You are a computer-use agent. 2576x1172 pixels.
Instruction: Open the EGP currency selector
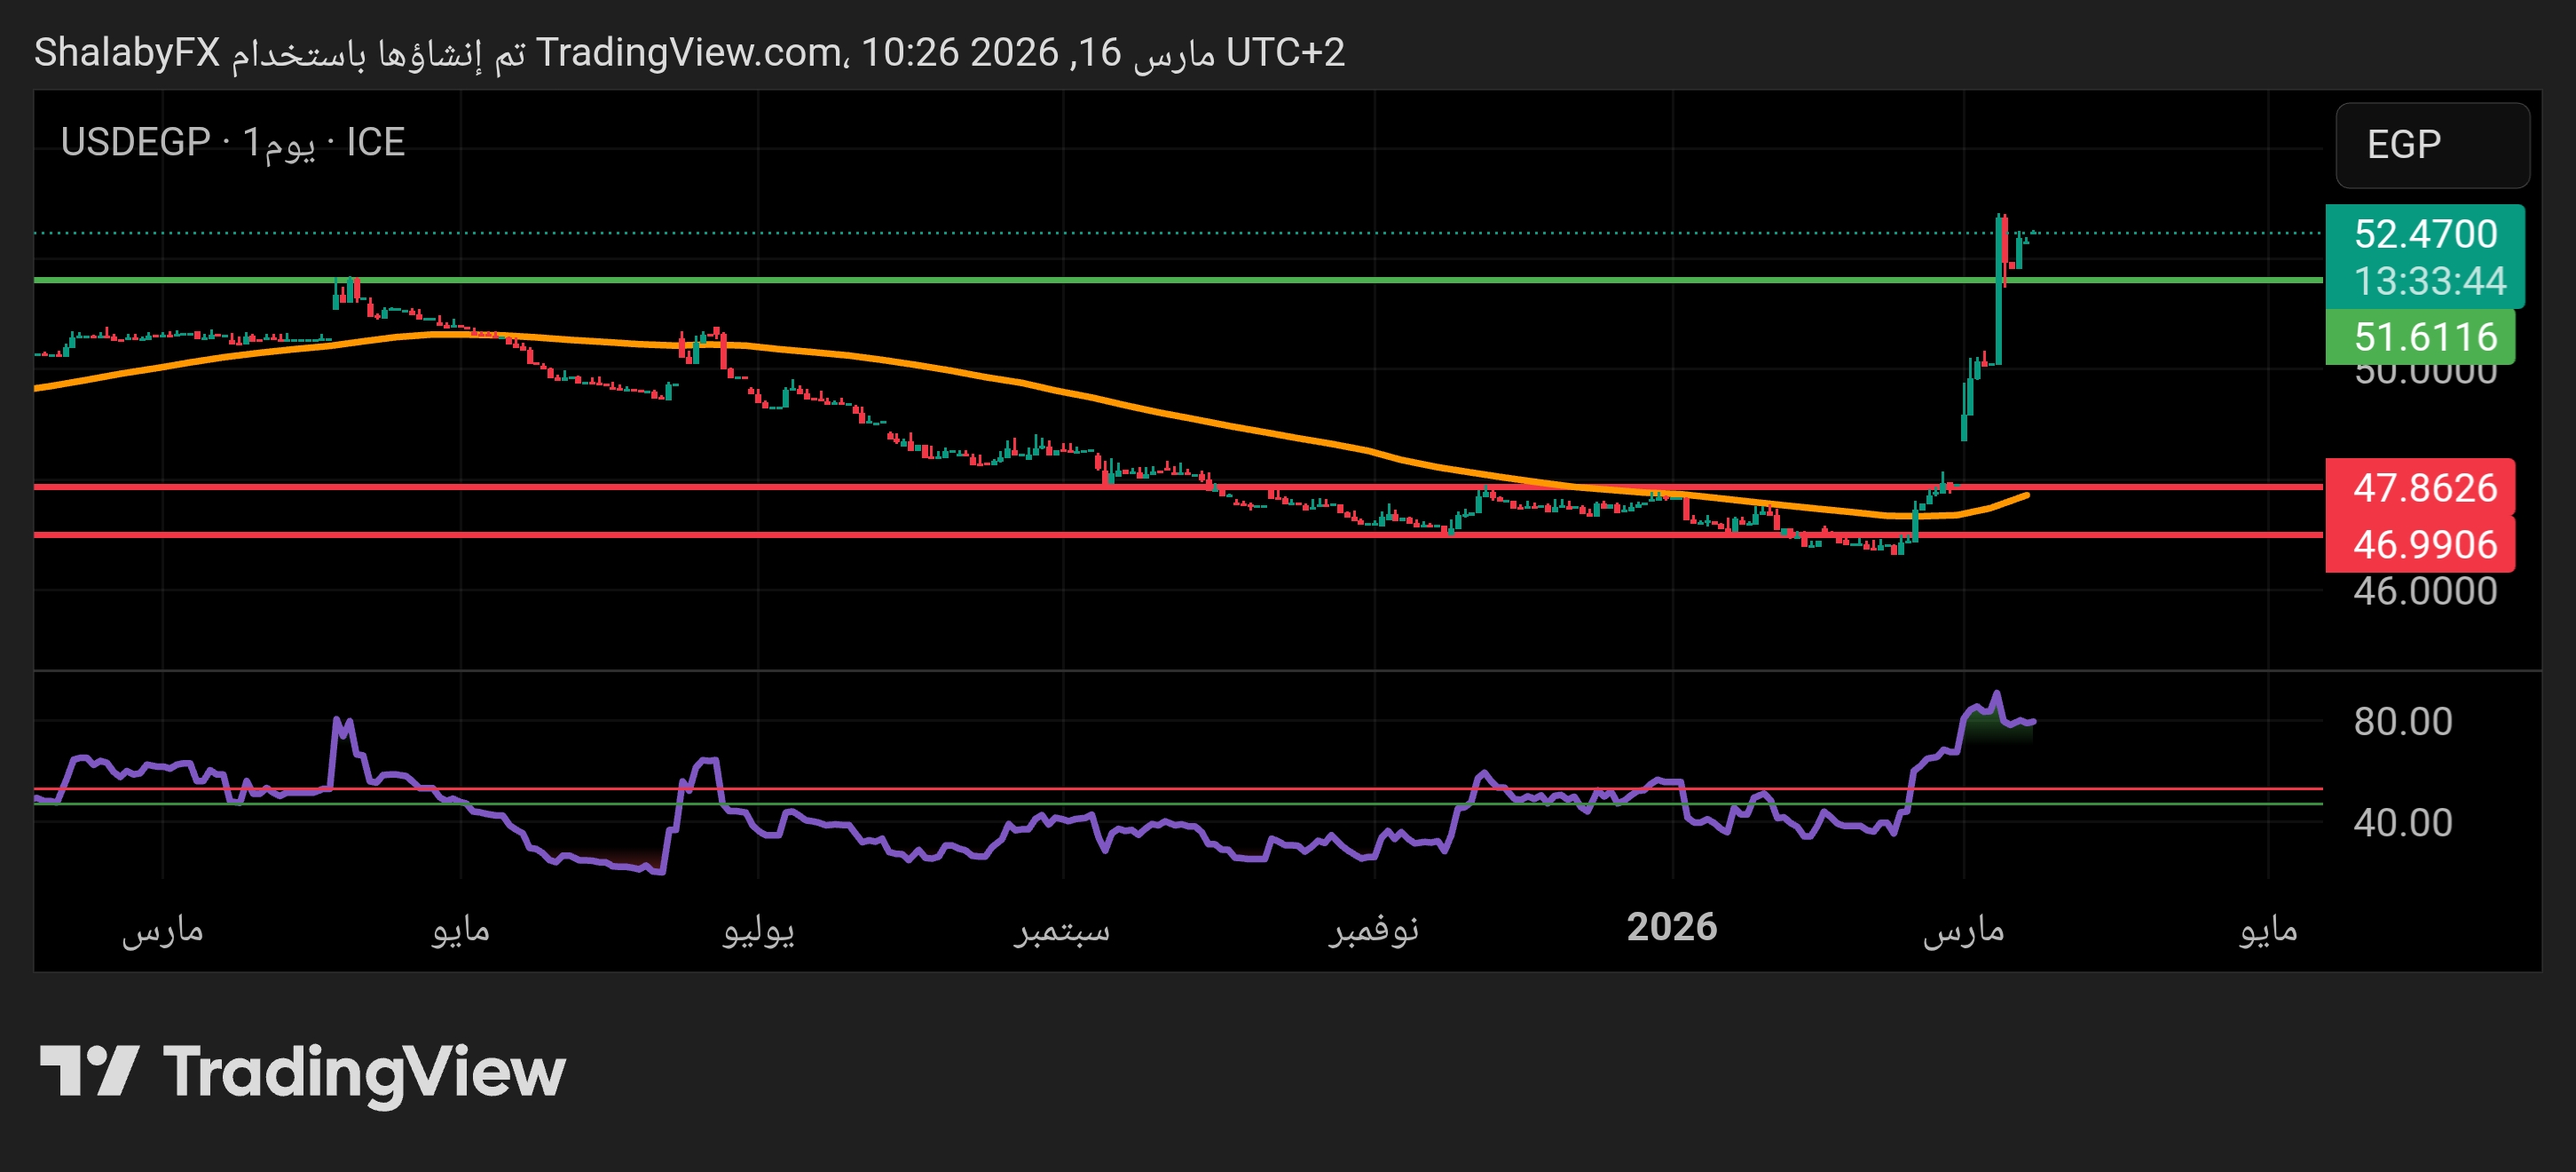(2431, 145)
